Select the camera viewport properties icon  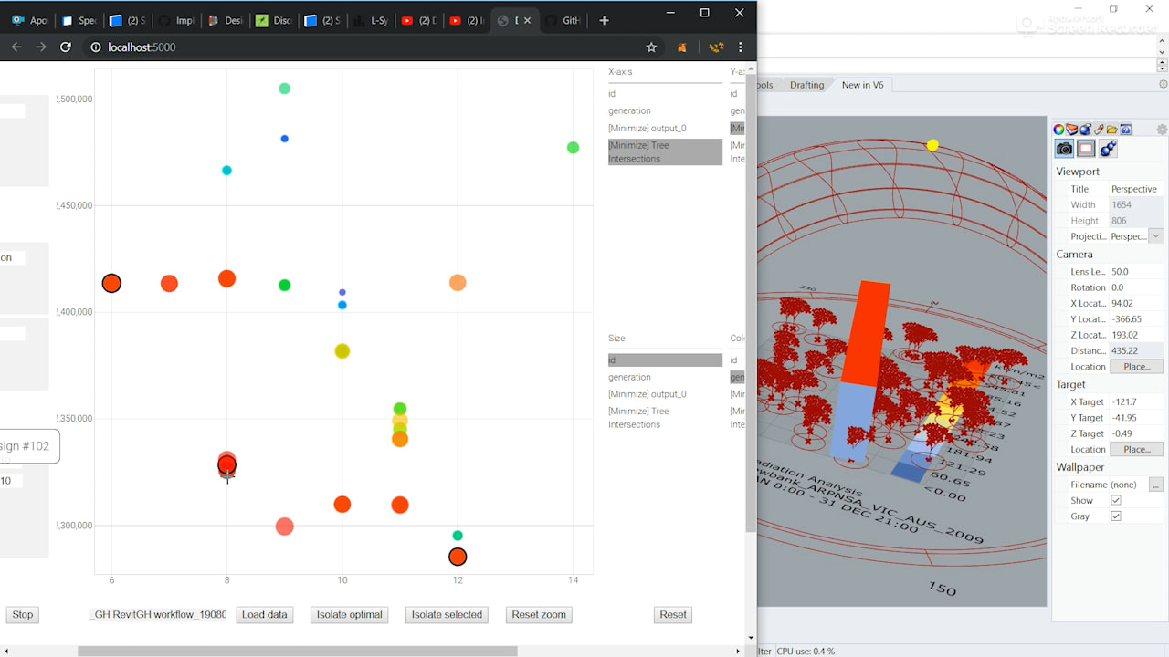[x=1064, y=149]
